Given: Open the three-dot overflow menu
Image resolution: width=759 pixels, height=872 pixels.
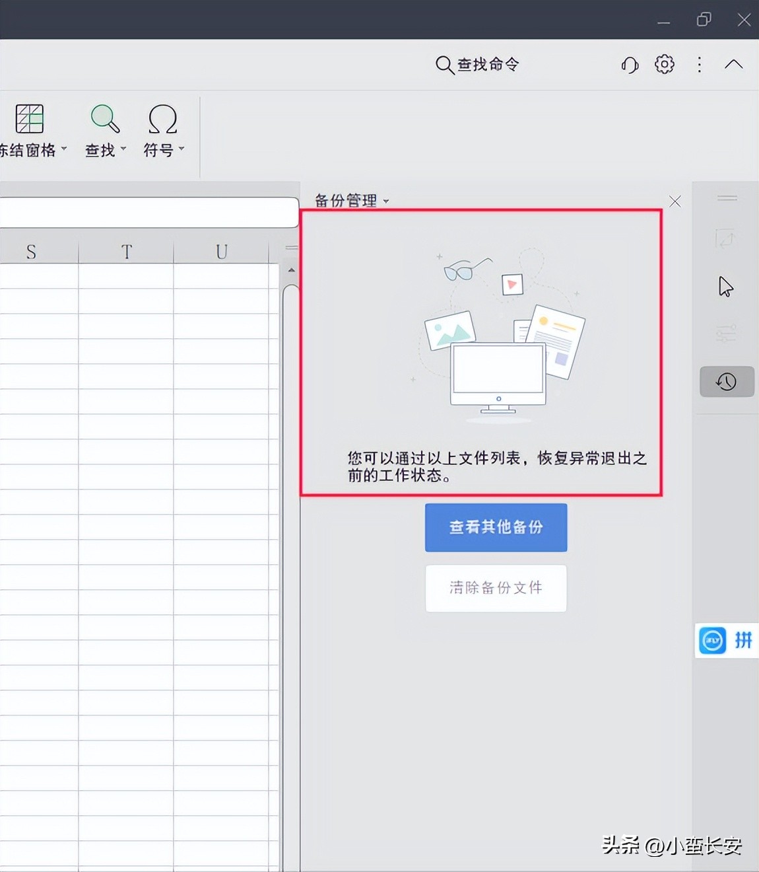Looking at the screenshot, I should pyautogui.click(x=699, y=64).
